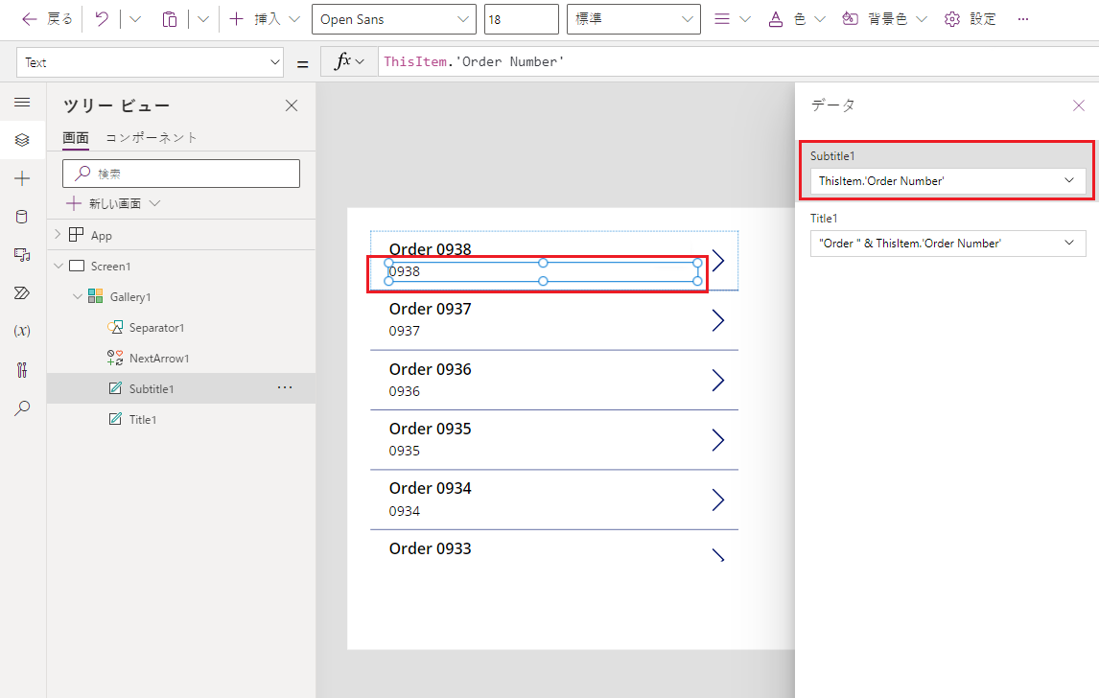1099x698 pixels.
Task: Open the Variables (x) icon in sidebar
Action: (22, 331)
